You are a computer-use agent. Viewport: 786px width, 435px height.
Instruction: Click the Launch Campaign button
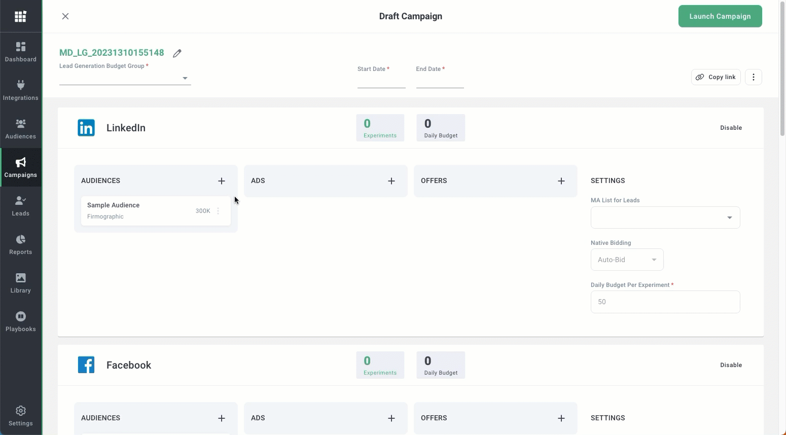(x=720, y=16)
